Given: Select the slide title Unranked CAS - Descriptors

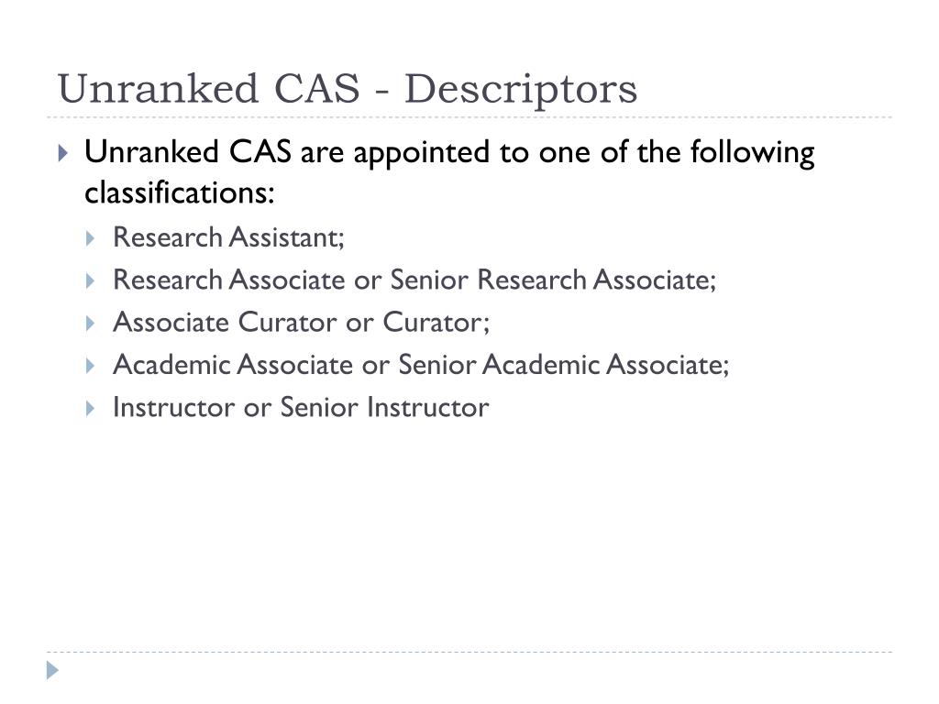Looking at the screenshot, I should pyautogui.click(x=348, y=89).
